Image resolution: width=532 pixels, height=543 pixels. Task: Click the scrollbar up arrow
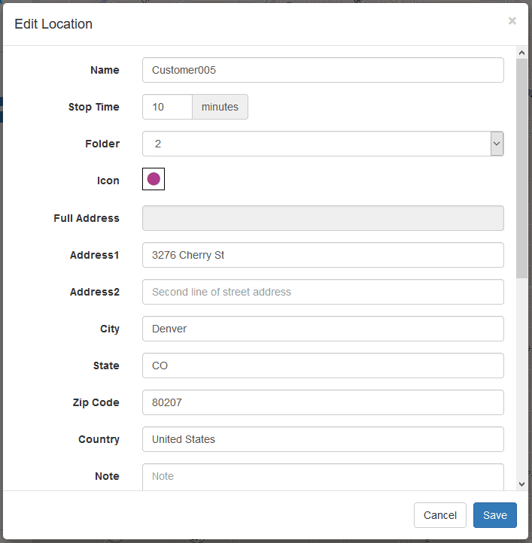521,53
